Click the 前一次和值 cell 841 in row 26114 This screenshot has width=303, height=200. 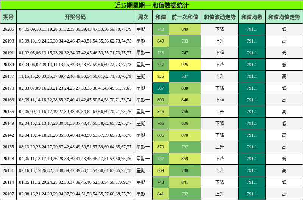coord(185,182)
